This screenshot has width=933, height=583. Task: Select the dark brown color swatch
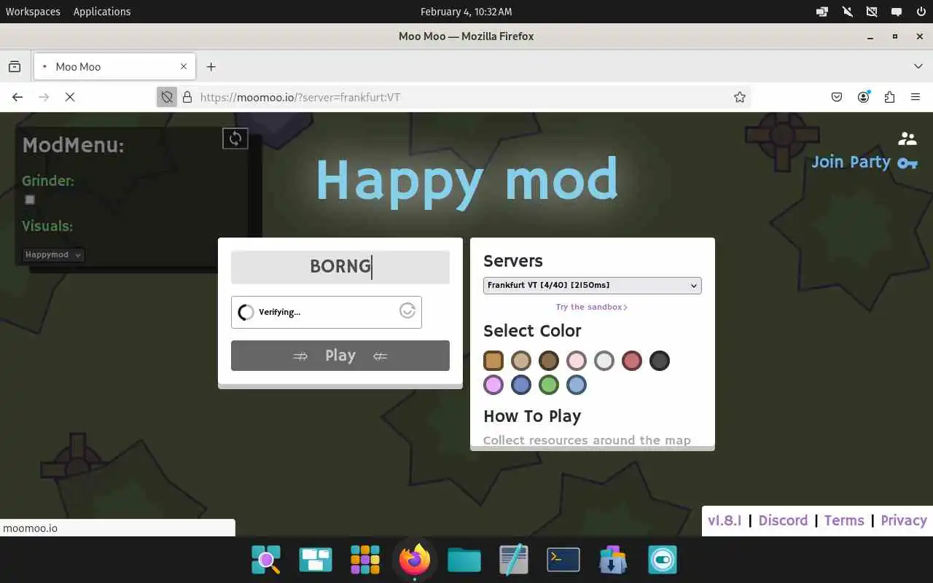pyautogui.click(x=549, y=361)
